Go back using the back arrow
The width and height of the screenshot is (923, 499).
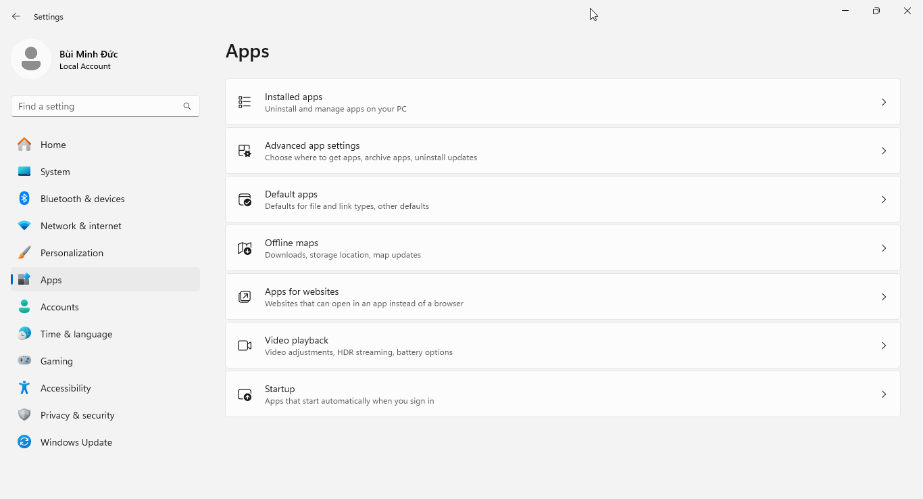coord(16,16)
